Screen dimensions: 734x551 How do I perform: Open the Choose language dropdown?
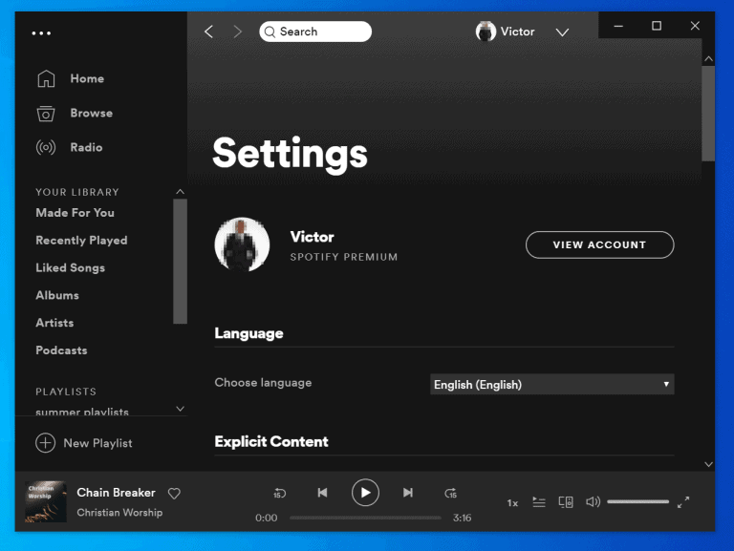(x=551, y=385)
